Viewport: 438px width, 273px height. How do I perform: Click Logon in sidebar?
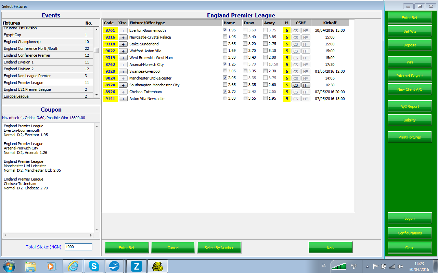[410, 218]
